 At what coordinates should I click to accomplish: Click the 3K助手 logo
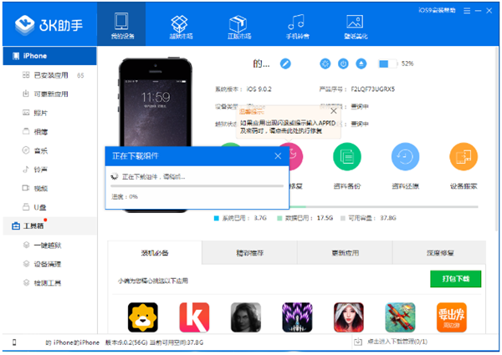coord(49,25)
